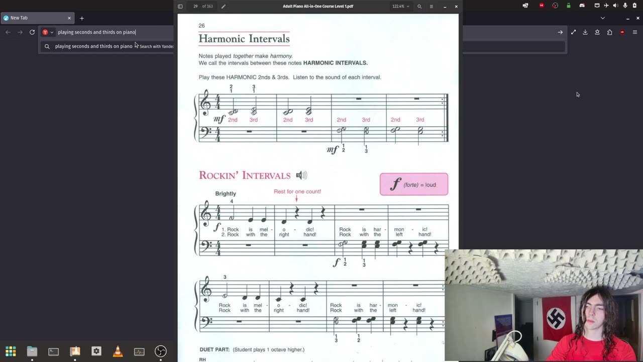The height and width of the screenshot is (362, 643).
Task: Launch the Terminal from the dock
Action: pos(53,351)
